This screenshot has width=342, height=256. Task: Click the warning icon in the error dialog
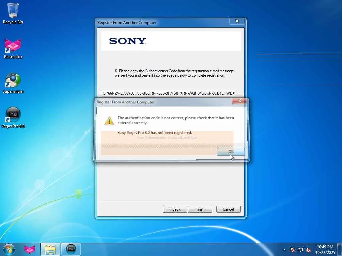click(x=109, y=121)
